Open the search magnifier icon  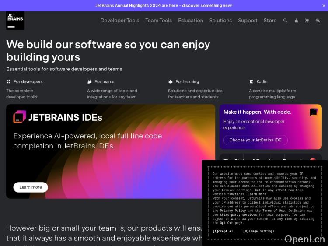point(286,21)
